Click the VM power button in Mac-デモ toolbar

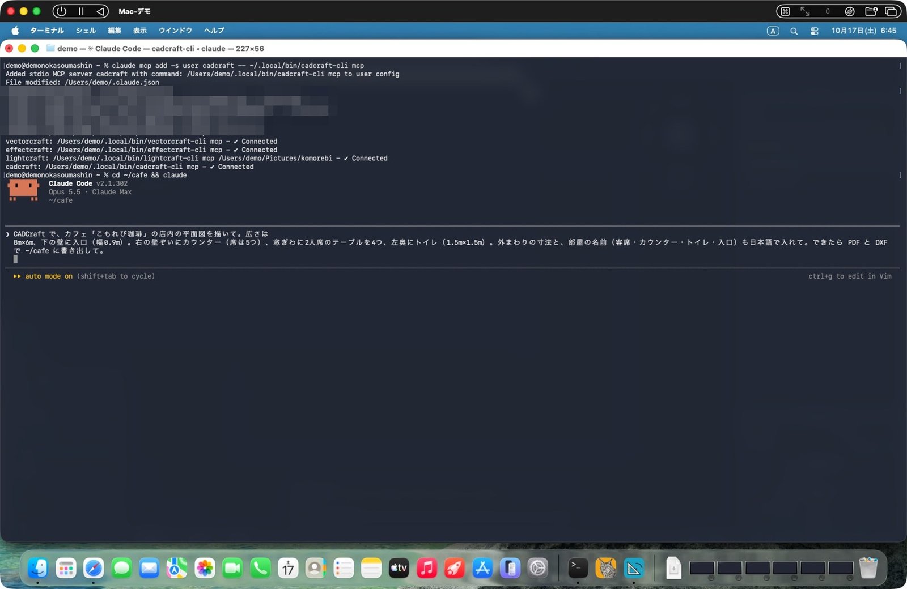[x=62, y=11]
